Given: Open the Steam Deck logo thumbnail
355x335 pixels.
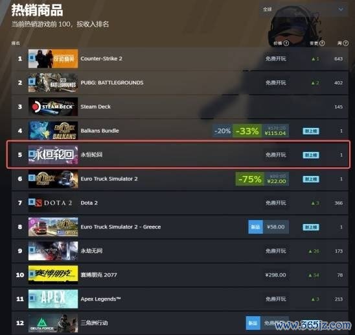Looking at the screenshot, I should tap(53, 106).
